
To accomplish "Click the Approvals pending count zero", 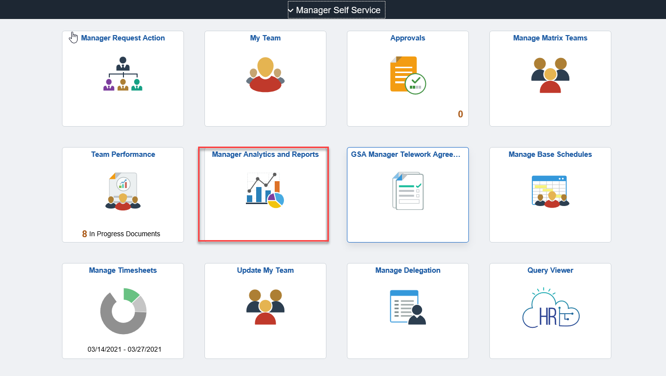I will coord(460,114).
